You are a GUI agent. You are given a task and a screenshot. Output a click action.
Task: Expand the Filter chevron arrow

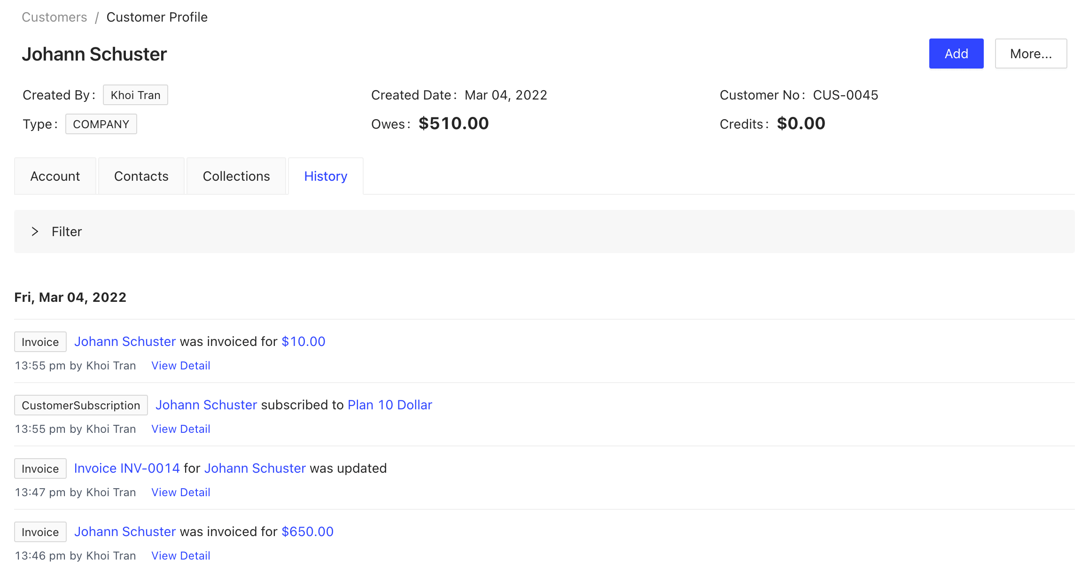click(x=35, y=231)
